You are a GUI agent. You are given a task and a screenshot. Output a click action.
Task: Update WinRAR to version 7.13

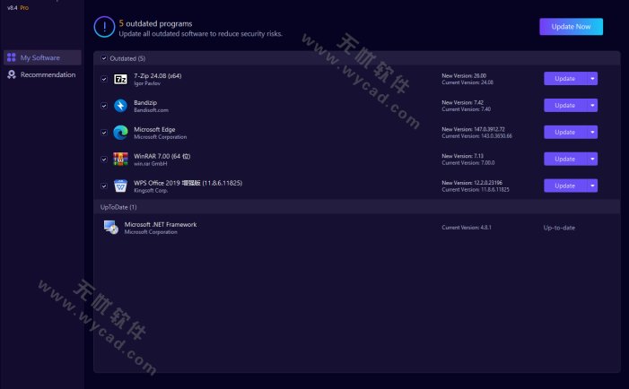565,159
